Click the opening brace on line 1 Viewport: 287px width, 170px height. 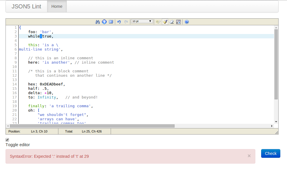[20, 28]
